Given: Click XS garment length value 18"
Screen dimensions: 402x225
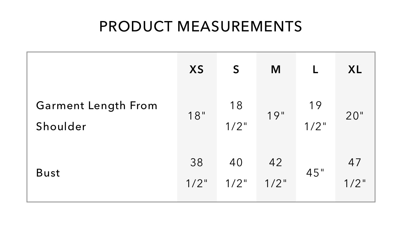Looking at the screenshot, I should click(x=197, y=116).
